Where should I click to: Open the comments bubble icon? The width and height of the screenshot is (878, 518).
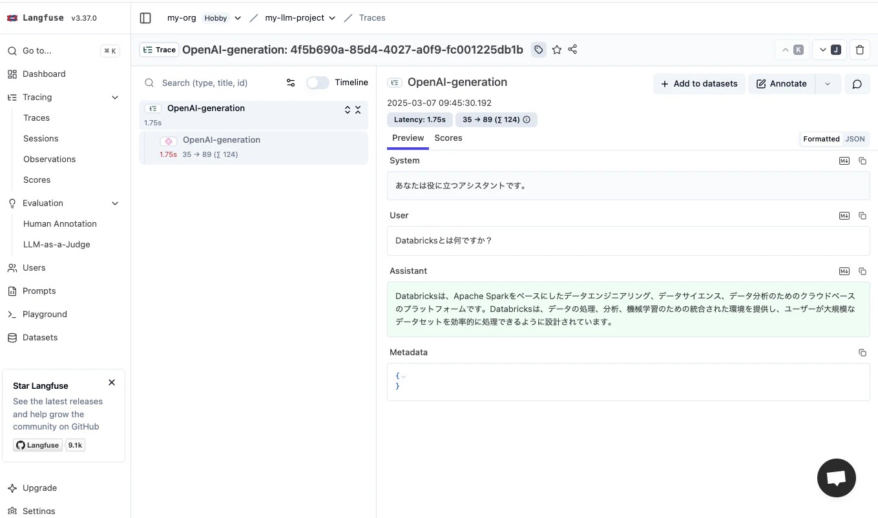click(857, 84)
